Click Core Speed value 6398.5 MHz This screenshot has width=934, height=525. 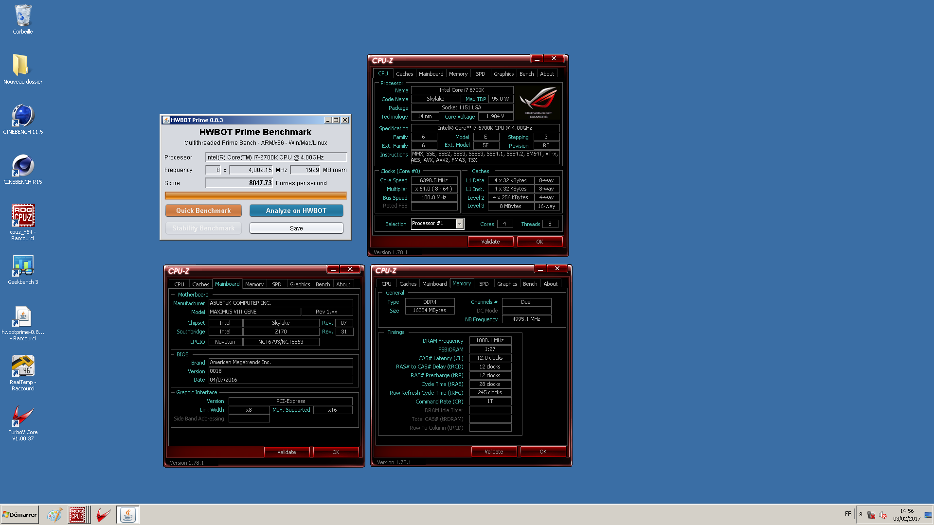pos(434,180)
